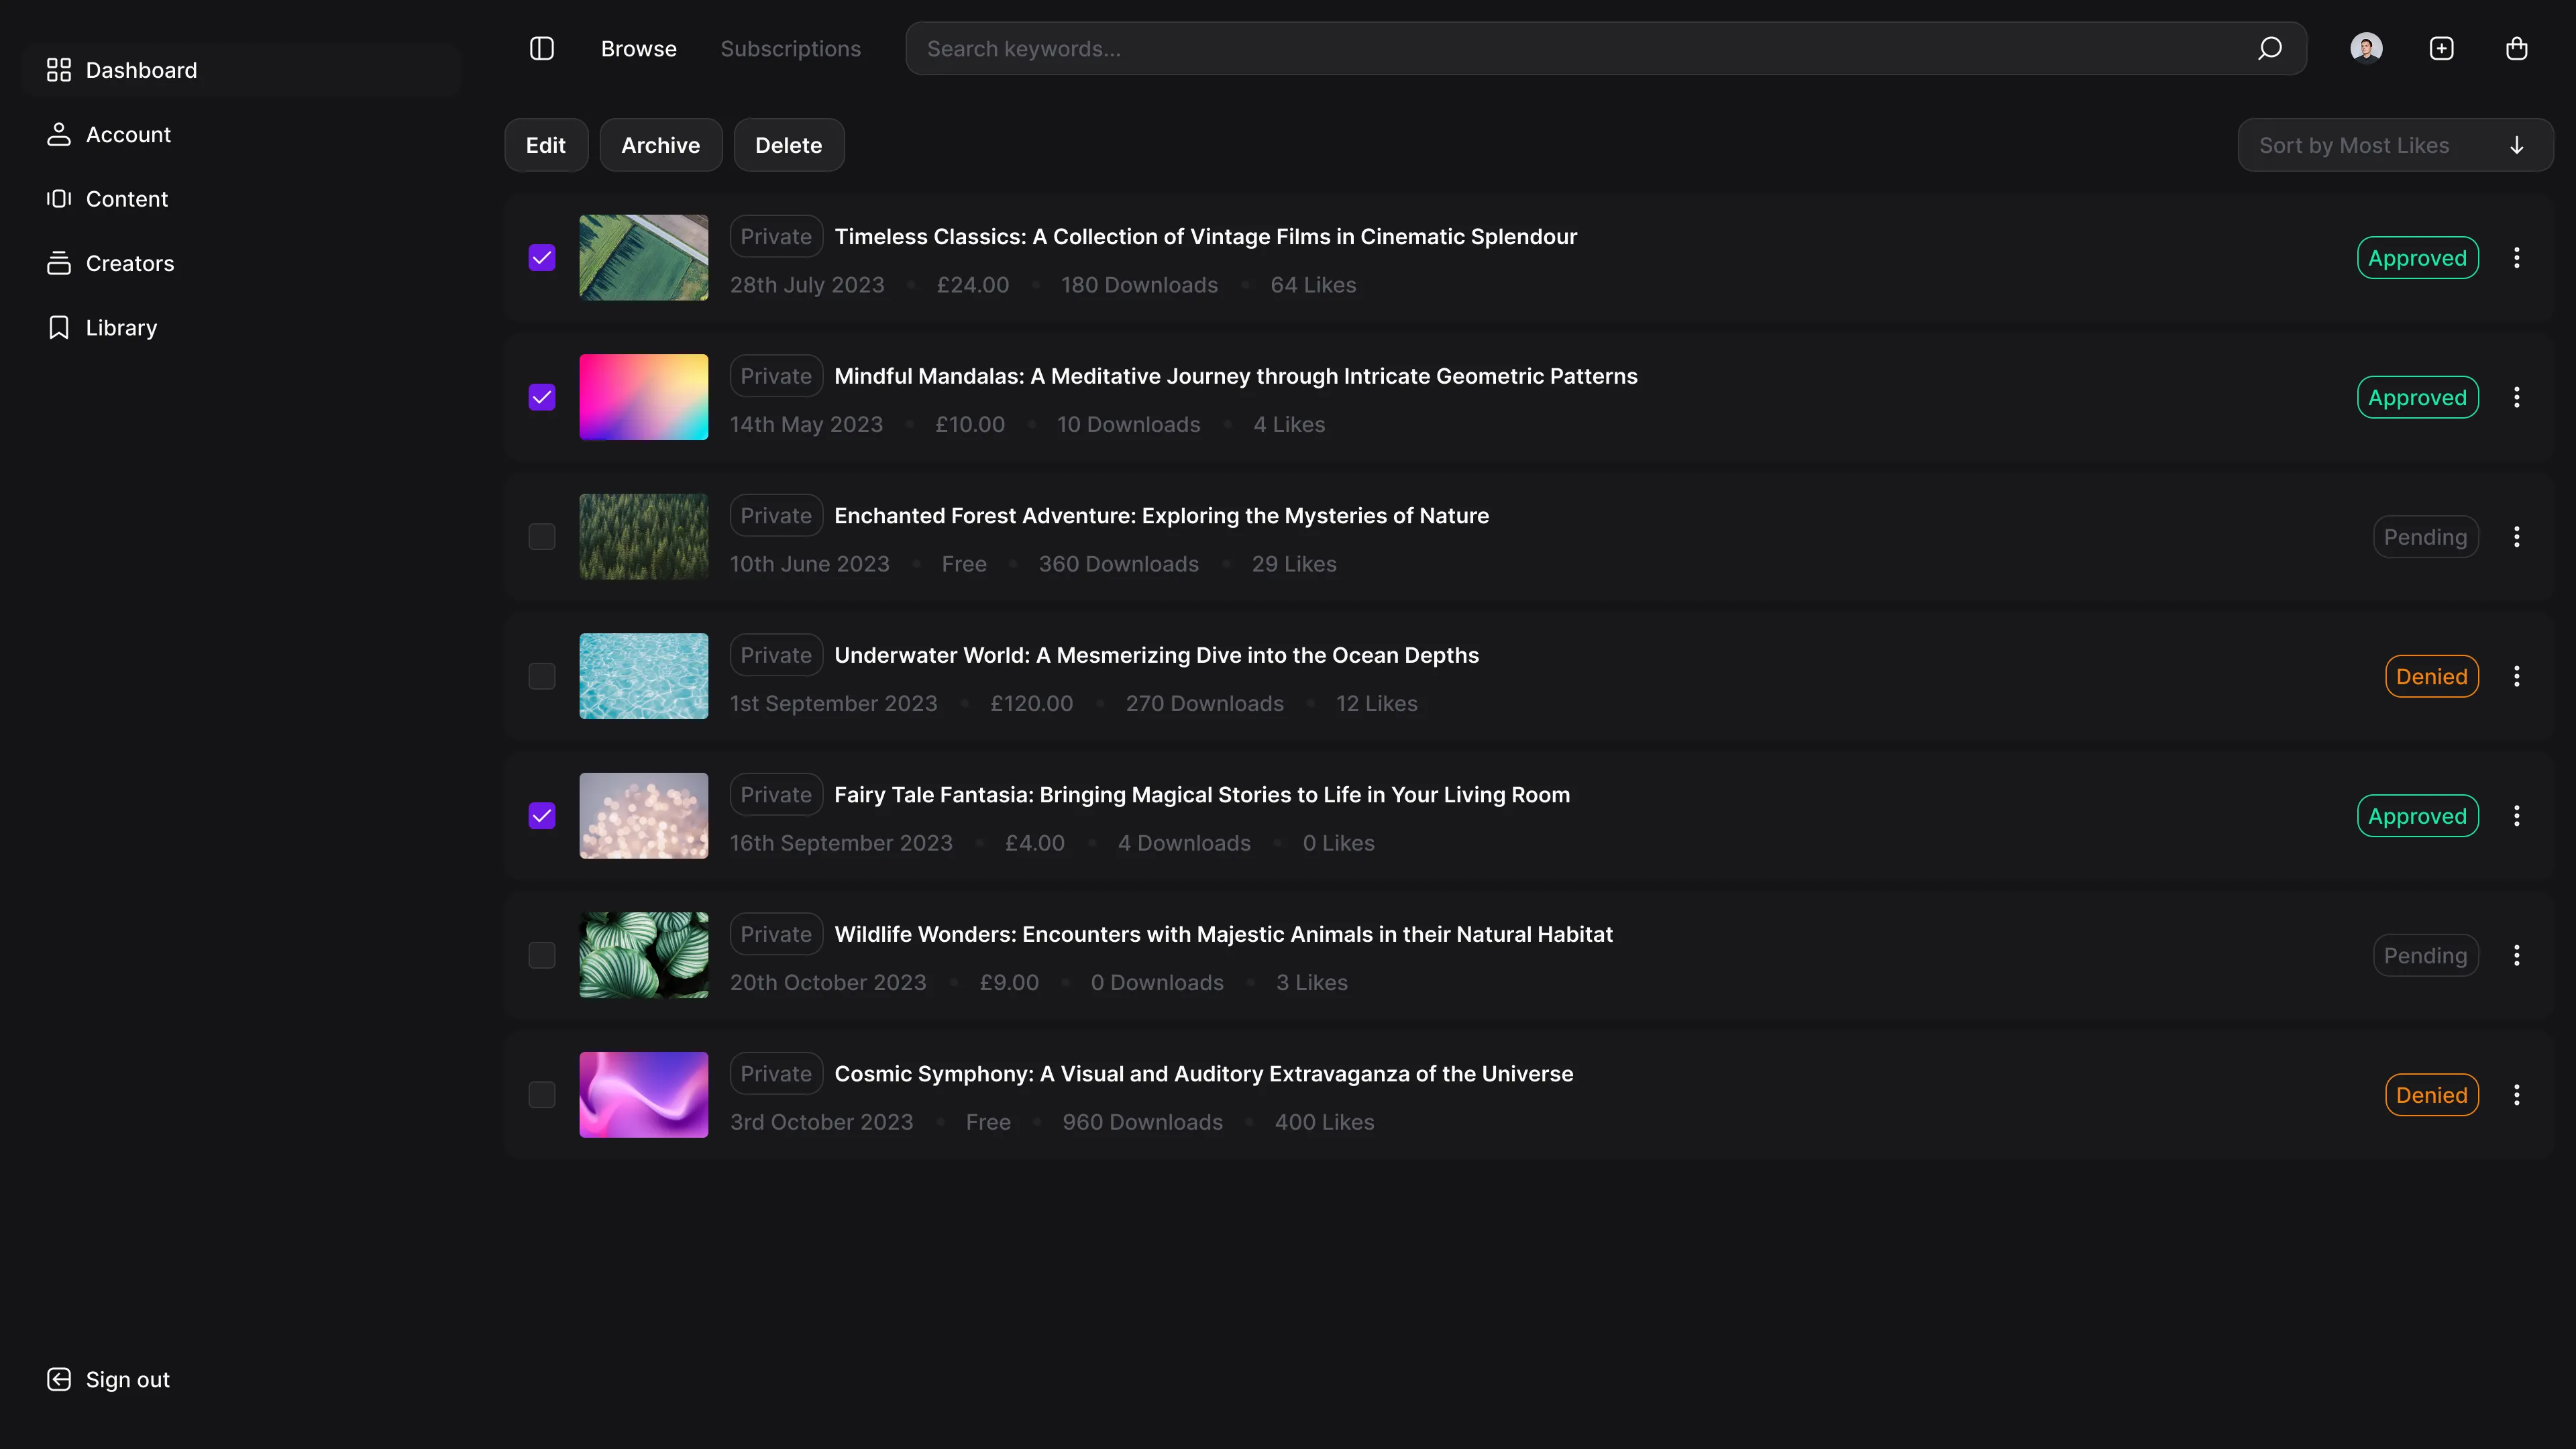Screen dimensions: 2576x1449
Task: Uncheck the Timeless Classics checkbox
Action: pos(541,257)
